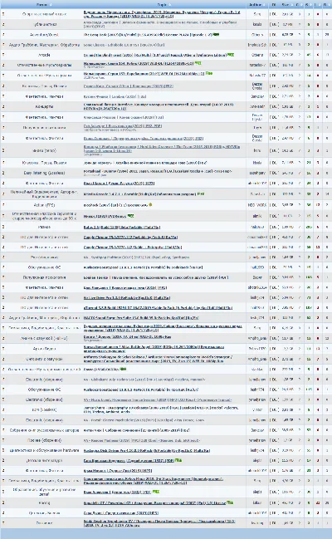
Task: Click the status icon in the Adventure/Quest row
Action: point(3,35)
